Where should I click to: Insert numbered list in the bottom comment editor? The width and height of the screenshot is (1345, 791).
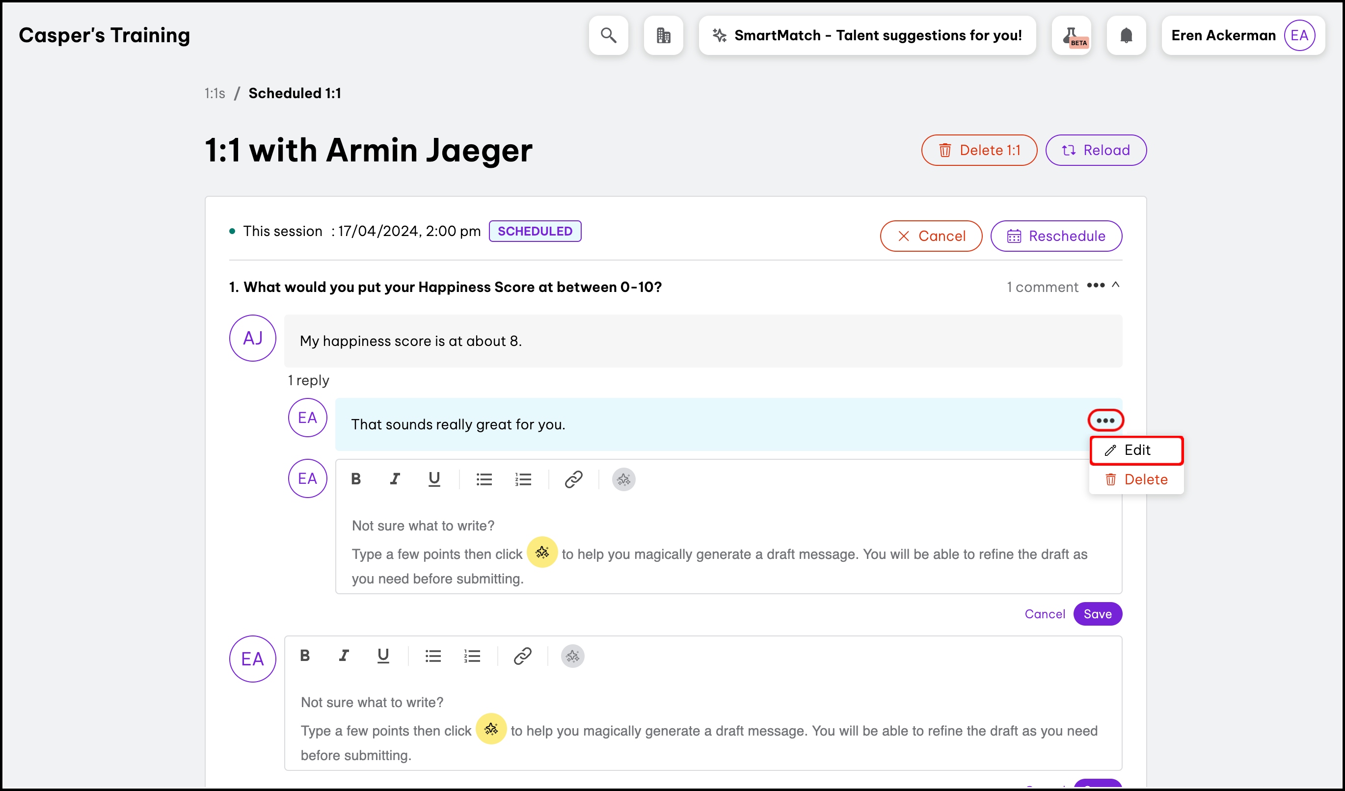[x=472, y=656]
